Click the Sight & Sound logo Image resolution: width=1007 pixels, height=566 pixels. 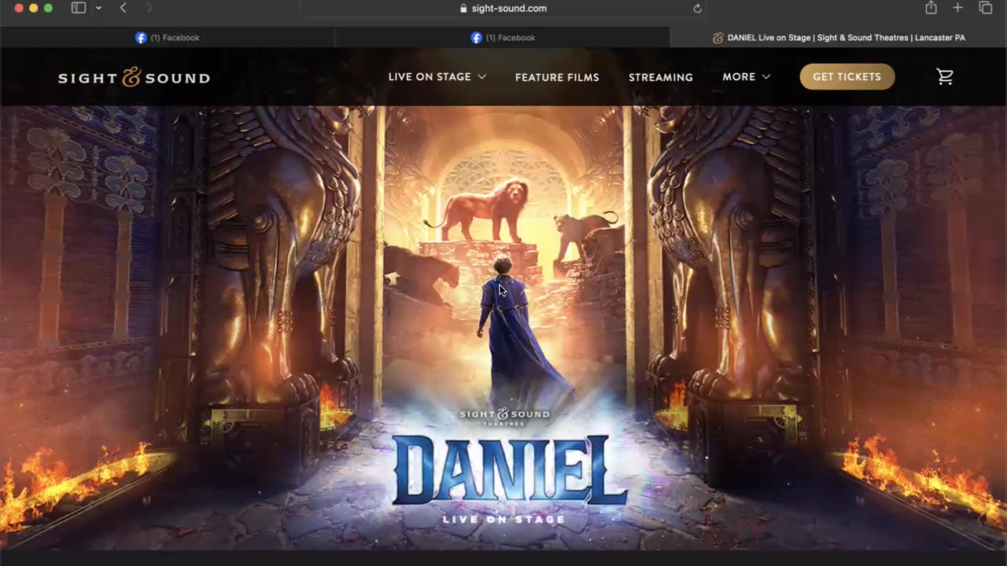134,77
